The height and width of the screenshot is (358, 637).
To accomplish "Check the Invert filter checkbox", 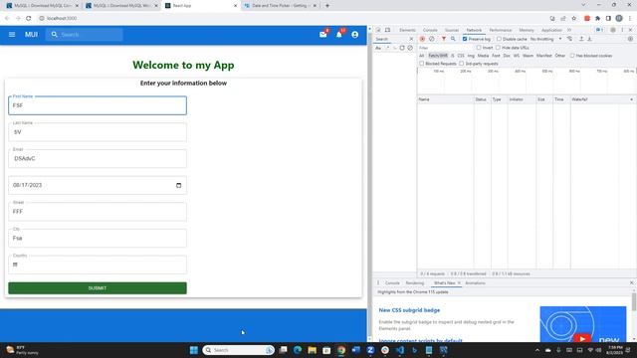I will tap(479, 48).
